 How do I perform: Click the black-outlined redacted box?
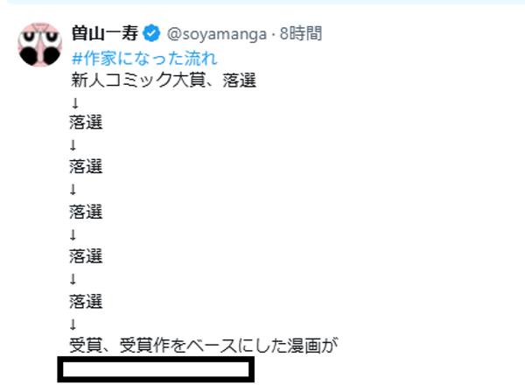coord(156,369)
